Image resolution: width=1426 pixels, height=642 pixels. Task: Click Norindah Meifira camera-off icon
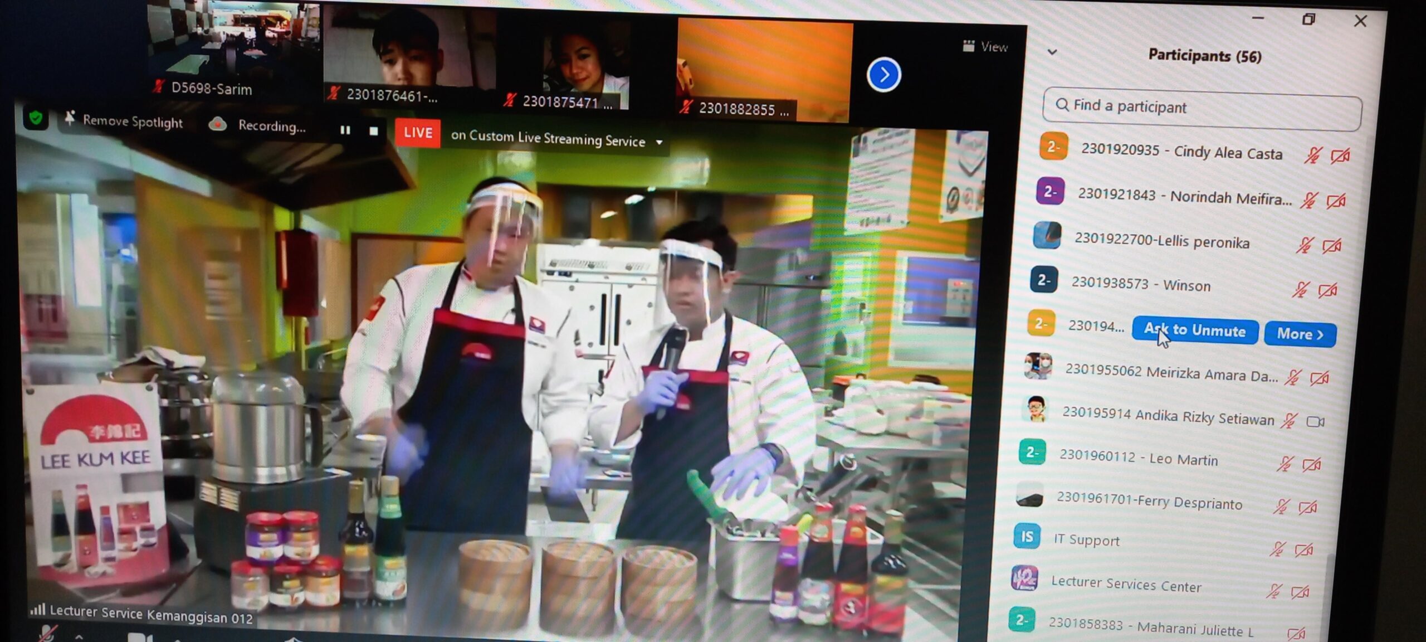[1336, 201]
